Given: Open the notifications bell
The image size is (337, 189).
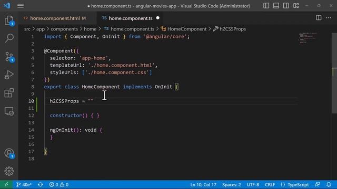Looking at the screenshot, I should (329, 184).
